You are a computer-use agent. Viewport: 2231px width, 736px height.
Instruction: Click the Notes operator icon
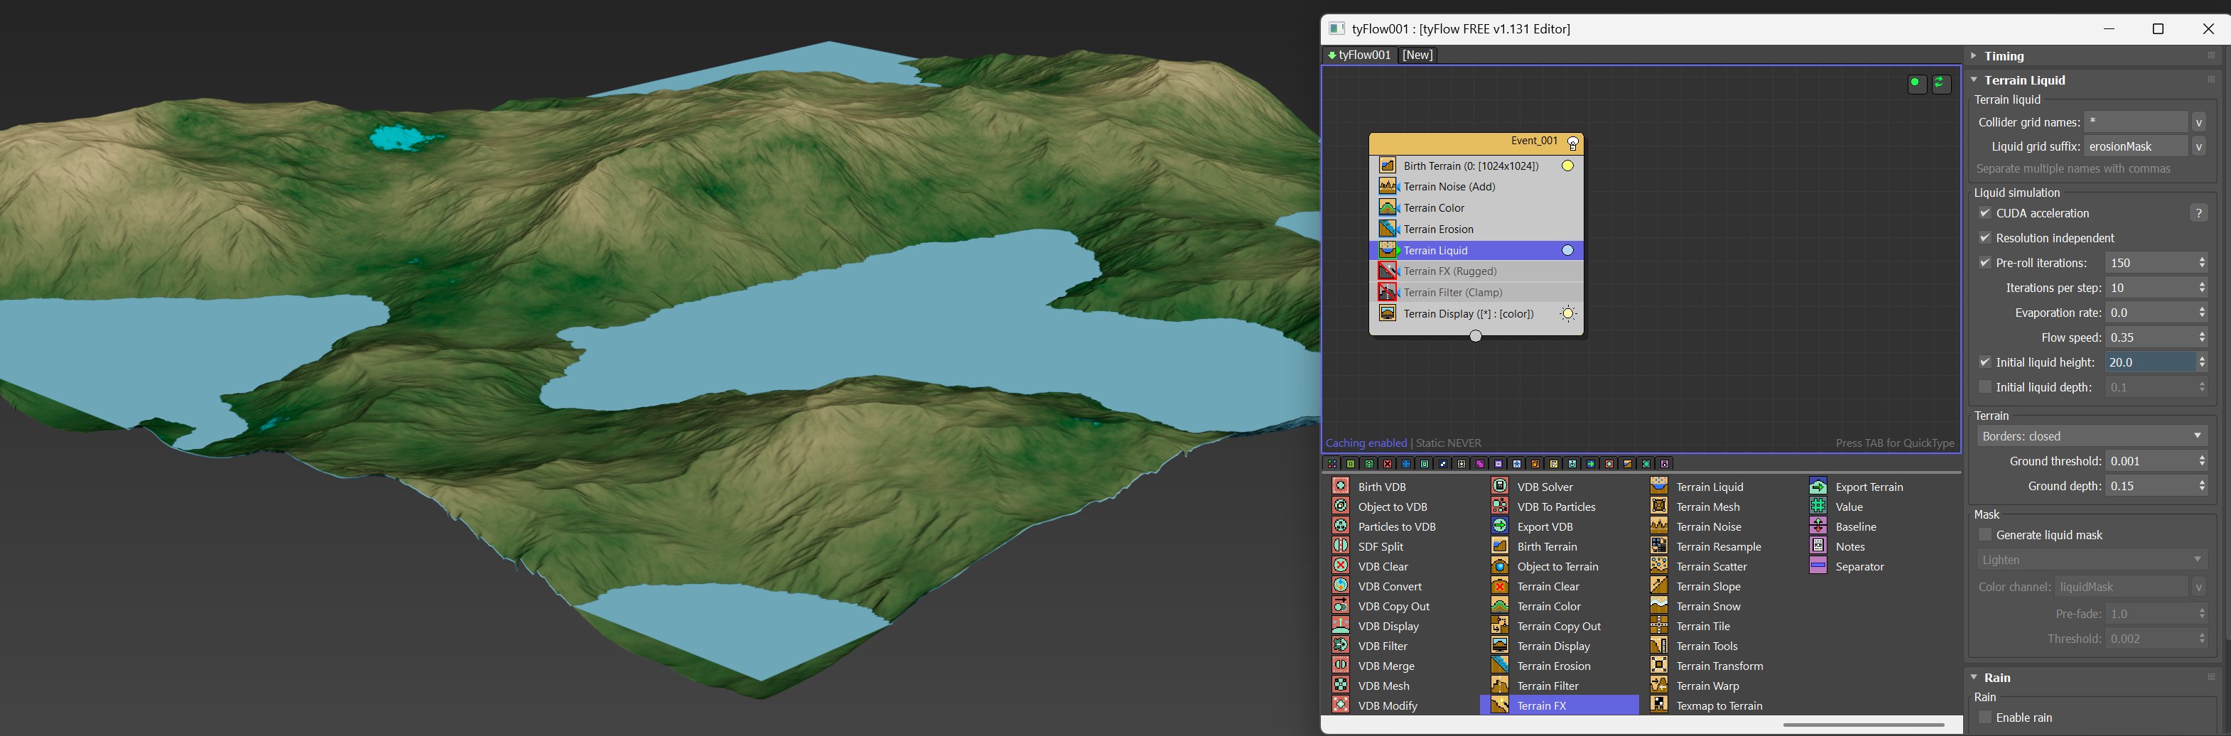point(1818,546)
